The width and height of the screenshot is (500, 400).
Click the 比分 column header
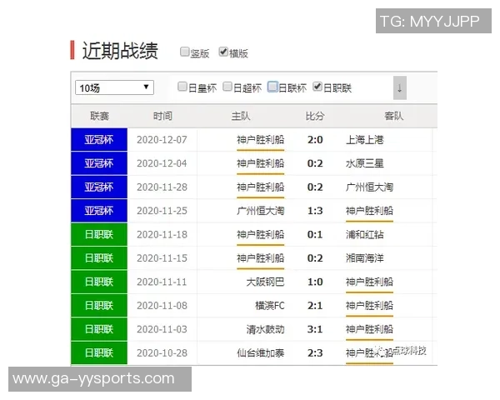point(315,116)
